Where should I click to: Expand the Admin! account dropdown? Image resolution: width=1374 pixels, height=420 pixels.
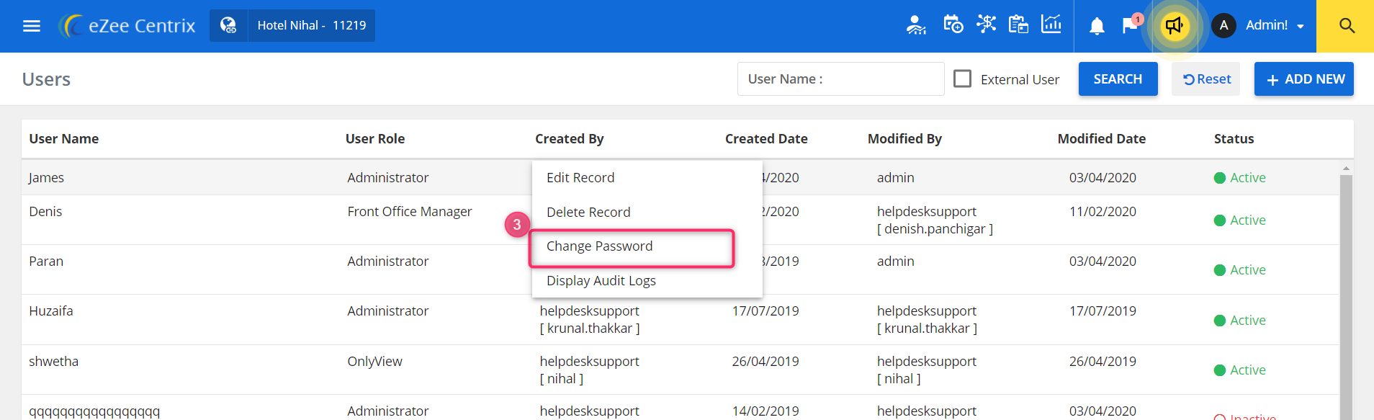coord(1275,25)
